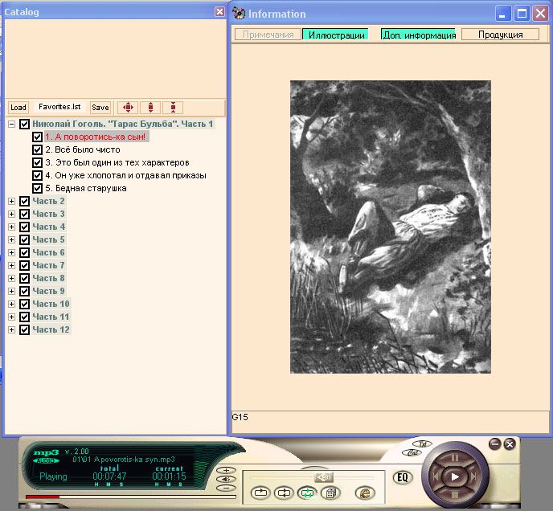The width and height of the screenshot is (553, 511).
Task: Uncheck the "Бедная старушка" track checkbox
Action: click(x=38, y=188)
